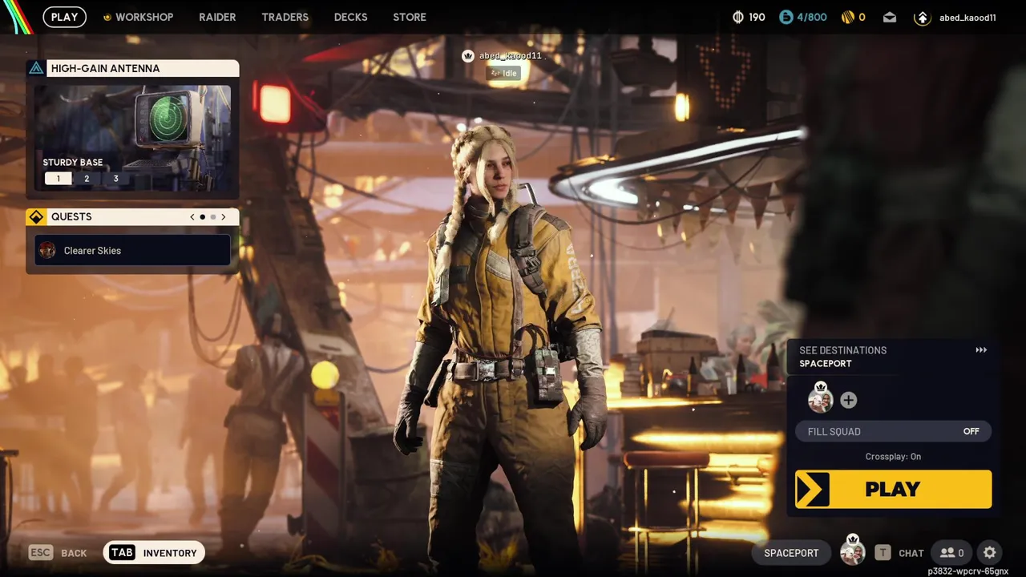Open CHAT in the bottom bar
1026x577 pixels.
click(x=911, y=553)
